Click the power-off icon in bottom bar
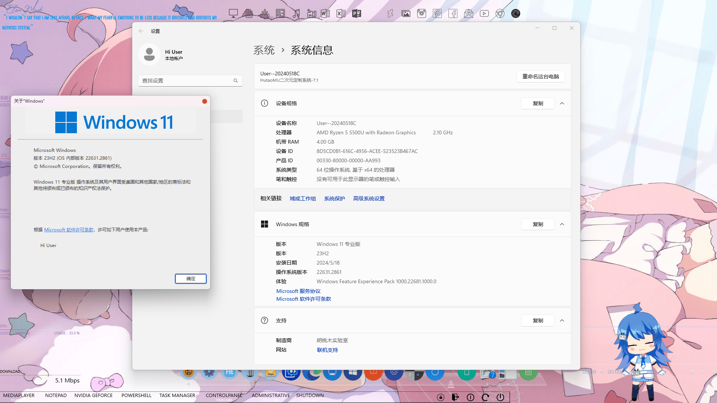This screenshot has height=403, width=717. click(500, 397)
